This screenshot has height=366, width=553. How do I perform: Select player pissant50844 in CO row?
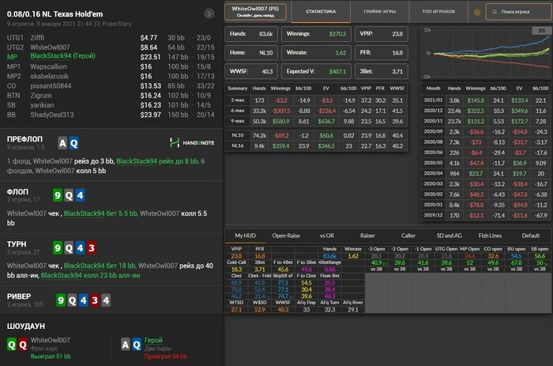click(x=51, y=85)
